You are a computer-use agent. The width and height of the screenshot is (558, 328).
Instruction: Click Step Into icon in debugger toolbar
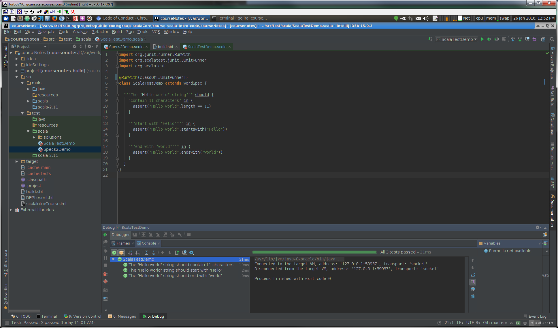pos(150,234)
